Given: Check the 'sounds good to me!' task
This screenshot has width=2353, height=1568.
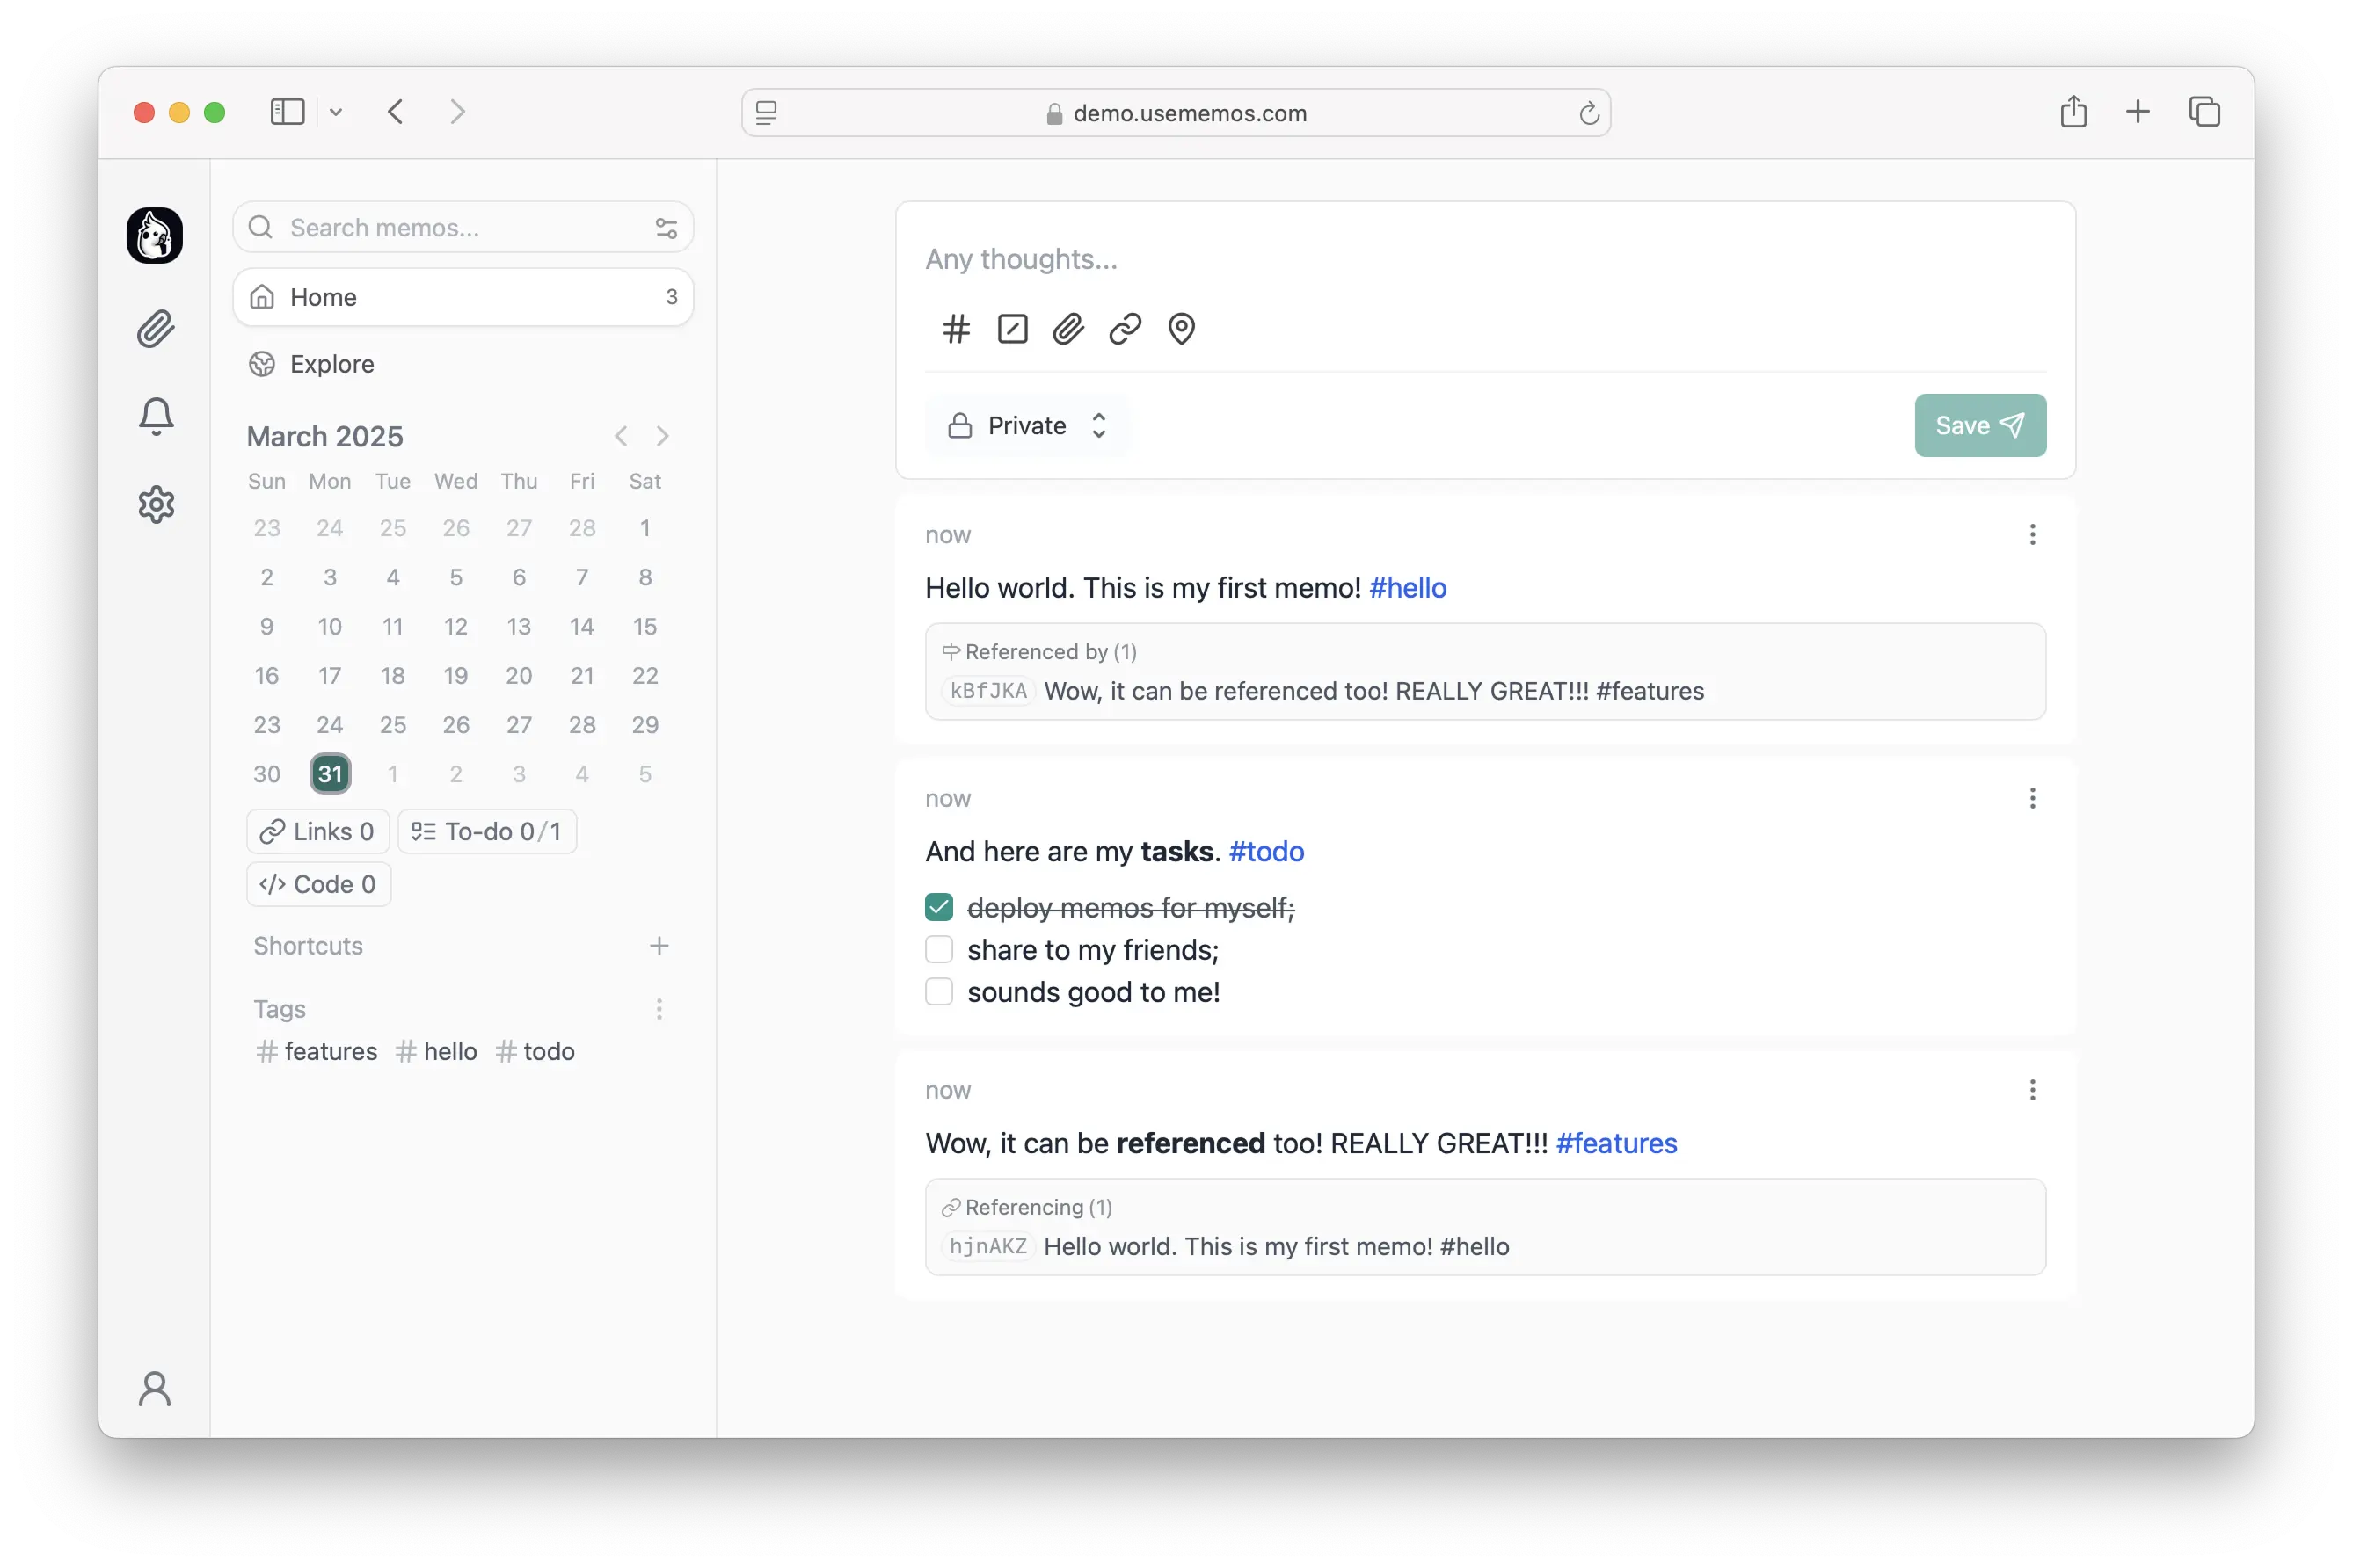Looking at the screenshot, I should (938, 991).
